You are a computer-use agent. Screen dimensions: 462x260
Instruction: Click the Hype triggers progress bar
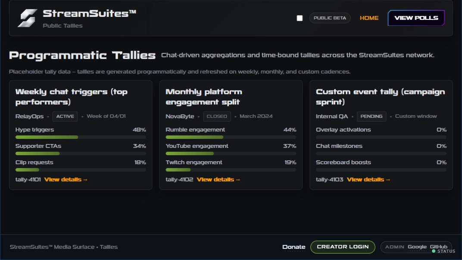point(81,137)
